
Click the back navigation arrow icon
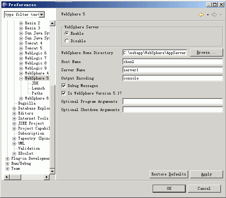pyautogui.click(x=201, y=15)
